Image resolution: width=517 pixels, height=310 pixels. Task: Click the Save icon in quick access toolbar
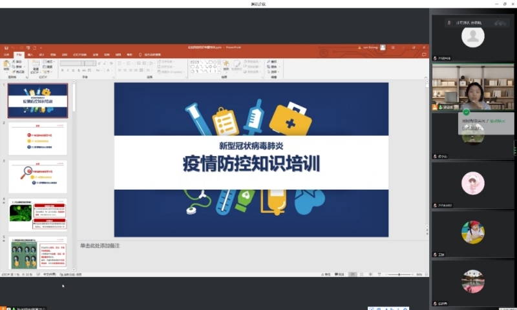coord(6,47)
